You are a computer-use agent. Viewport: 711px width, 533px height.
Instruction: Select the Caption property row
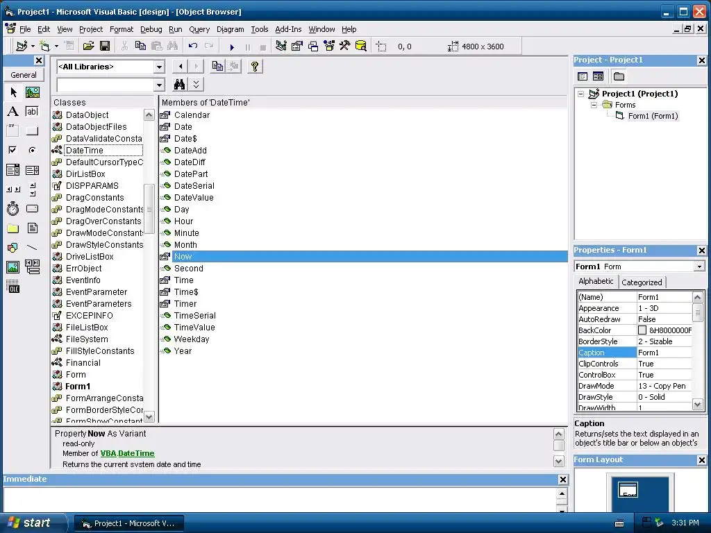[x=635, y=353]
